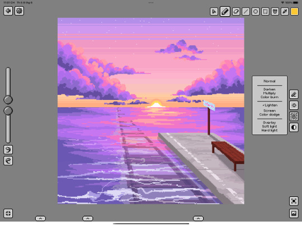Tap the three-dot multitasking indicator at top
Image resolution: width=302 pixels, height=226 pixels.
[151, 3]
